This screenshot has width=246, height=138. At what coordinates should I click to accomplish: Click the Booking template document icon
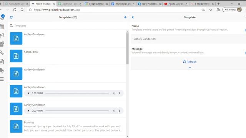[16, 126]
